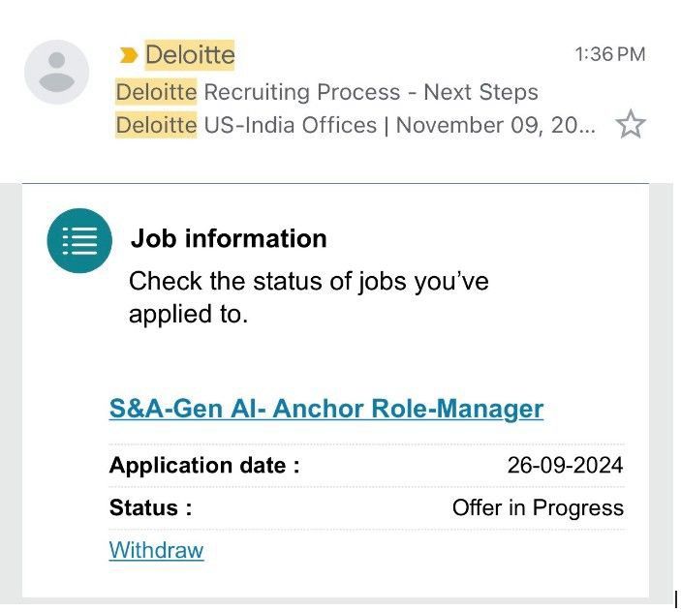
Task: Star the Deloitte email
Action: [631, 125]
